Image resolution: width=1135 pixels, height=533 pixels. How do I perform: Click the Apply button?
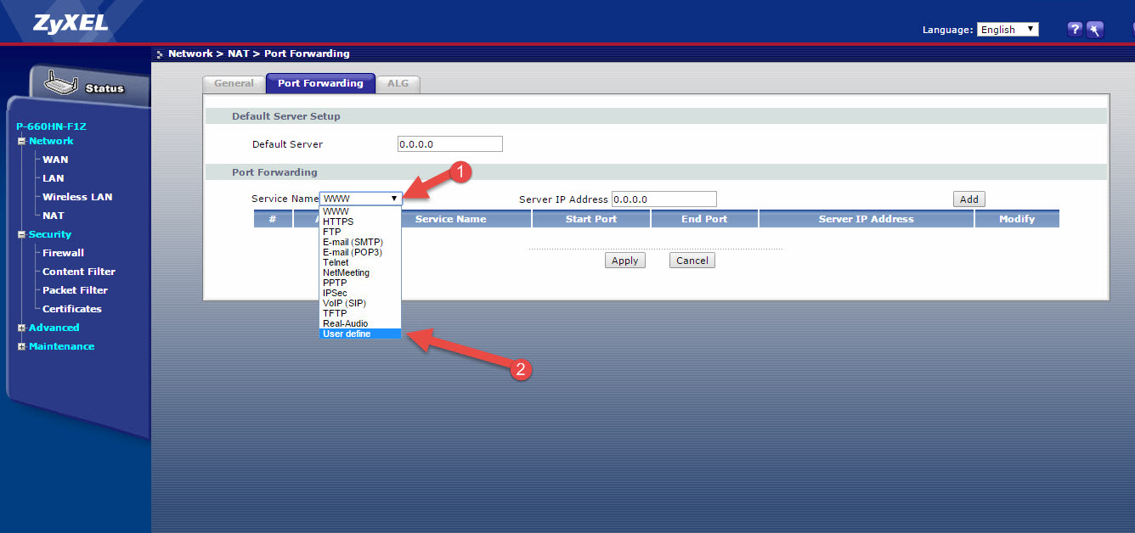click(x=624, y=261)
